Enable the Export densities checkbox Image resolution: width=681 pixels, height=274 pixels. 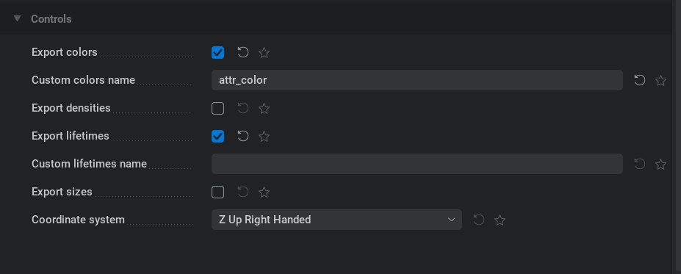point(217,108)
